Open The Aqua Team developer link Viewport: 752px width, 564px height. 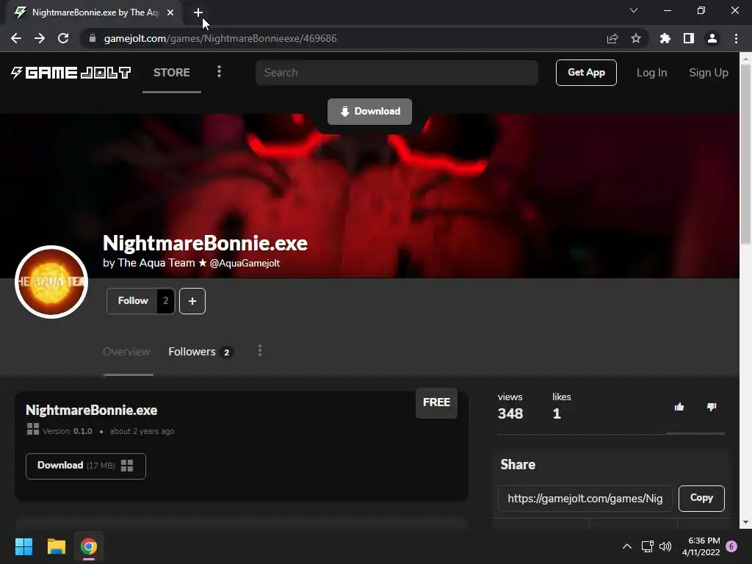click(x=156, y=263)
